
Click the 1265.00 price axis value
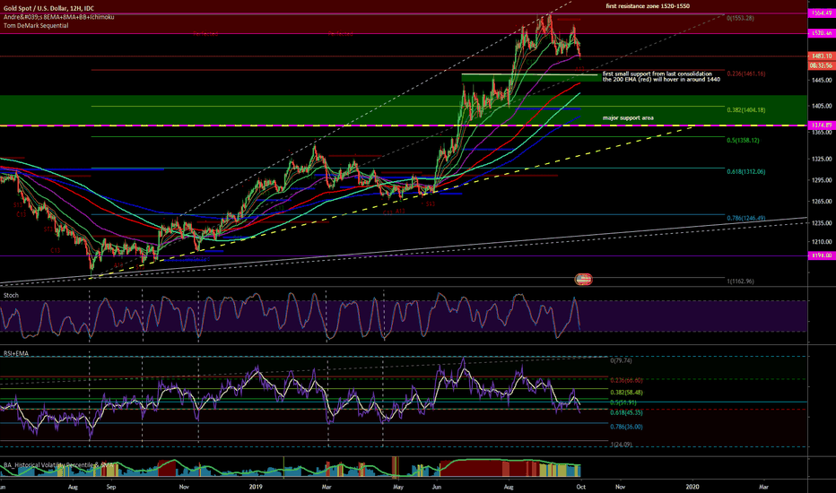[822, 202]
